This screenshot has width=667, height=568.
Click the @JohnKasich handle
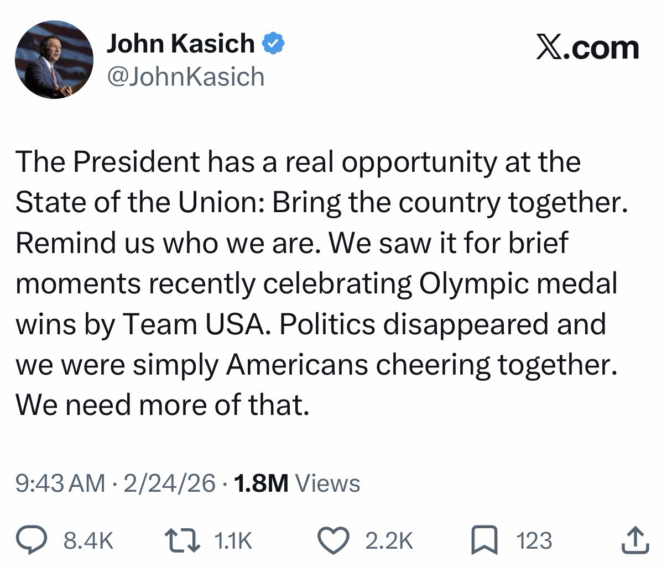tap(185, 76)
